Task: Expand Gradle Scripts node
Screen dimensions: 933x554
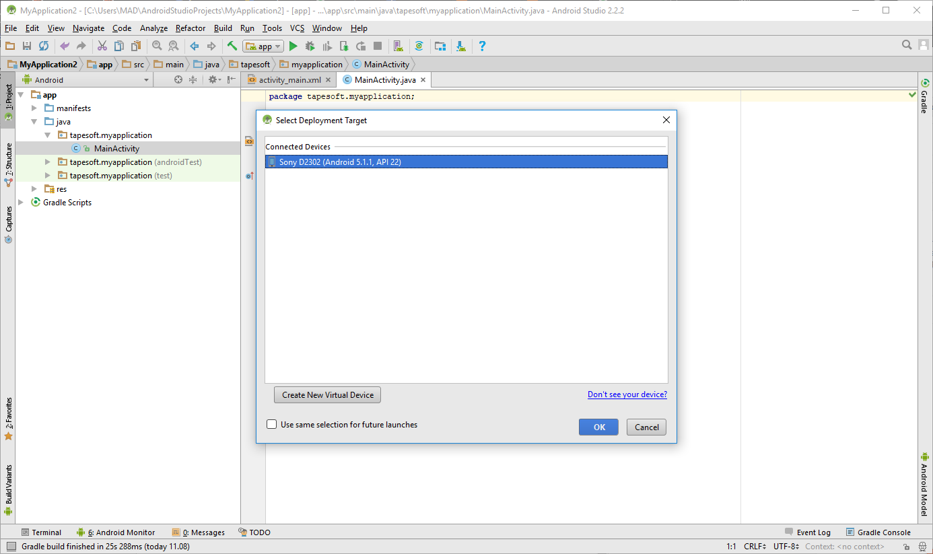Action: (22, 203)
